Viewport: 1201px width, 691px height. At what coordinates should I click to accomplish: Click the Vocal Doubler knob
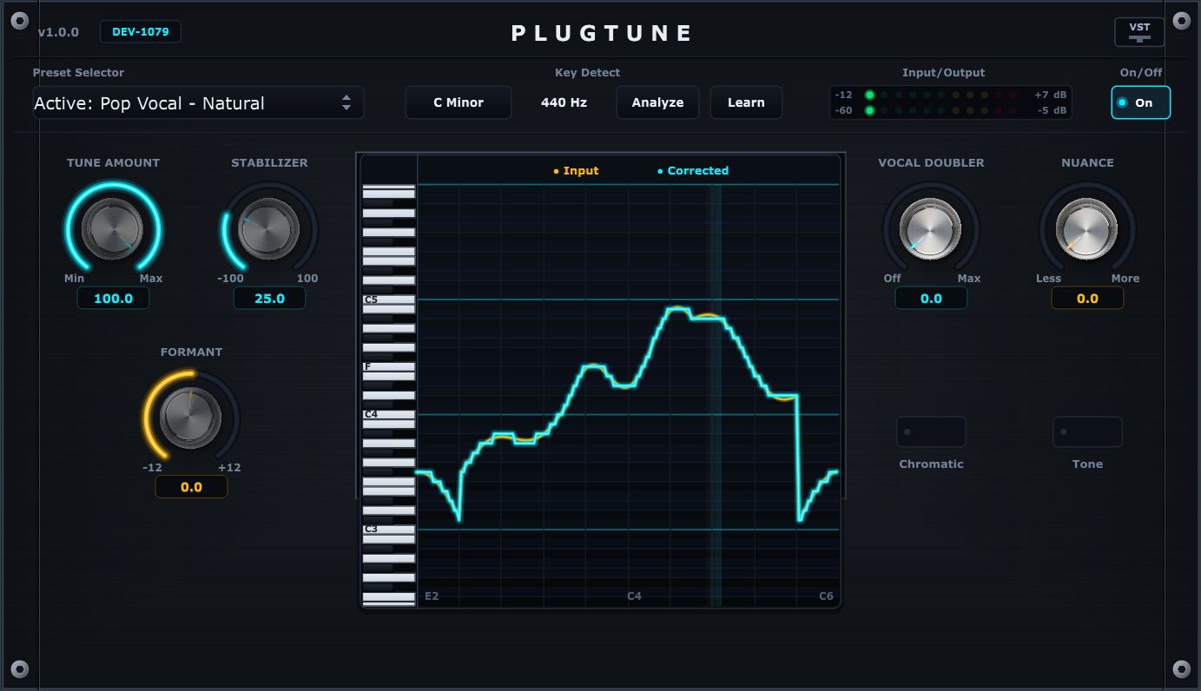point(931,229)
